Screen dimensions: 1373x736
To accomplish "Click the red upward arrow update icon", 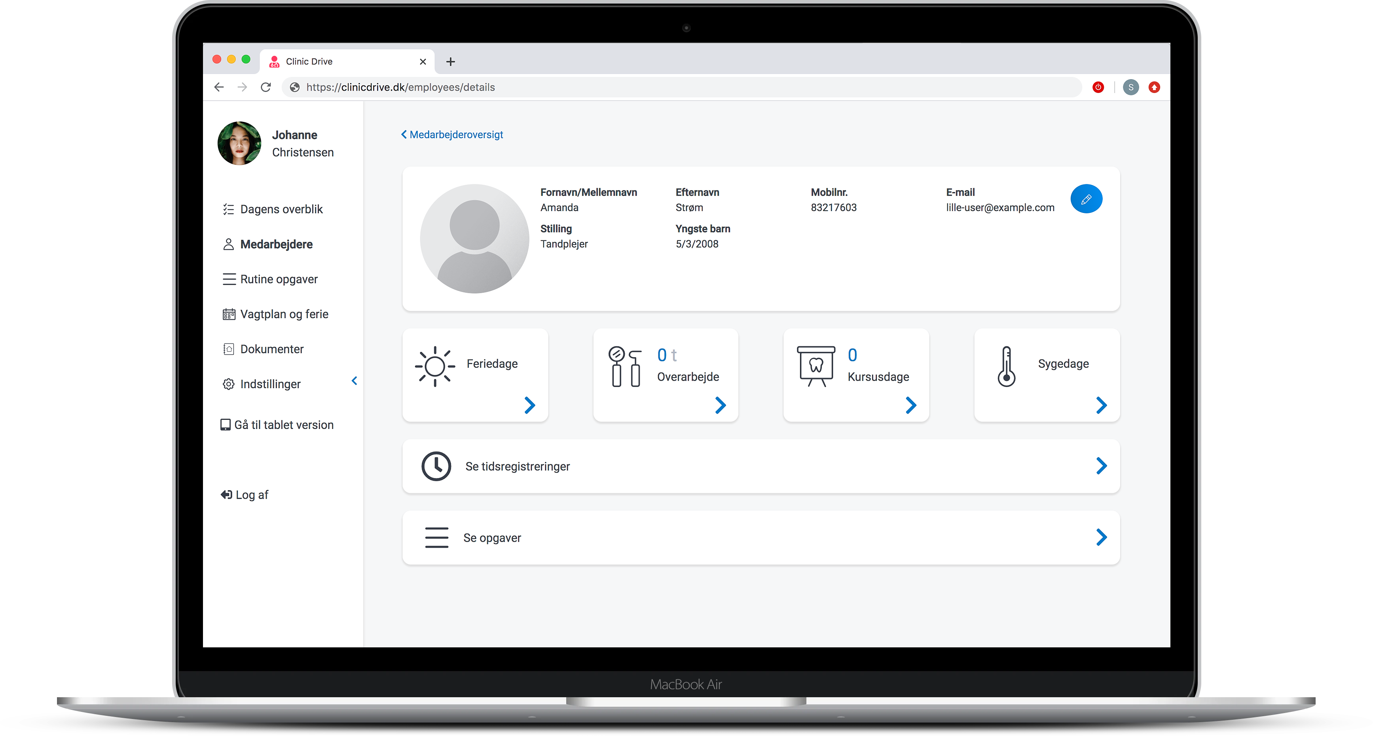I will click(1154, 87).
